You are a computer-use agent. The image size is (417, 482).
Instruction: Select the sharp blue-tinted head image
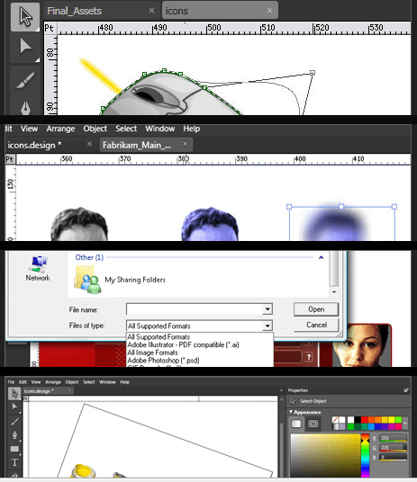coord(210,224)
